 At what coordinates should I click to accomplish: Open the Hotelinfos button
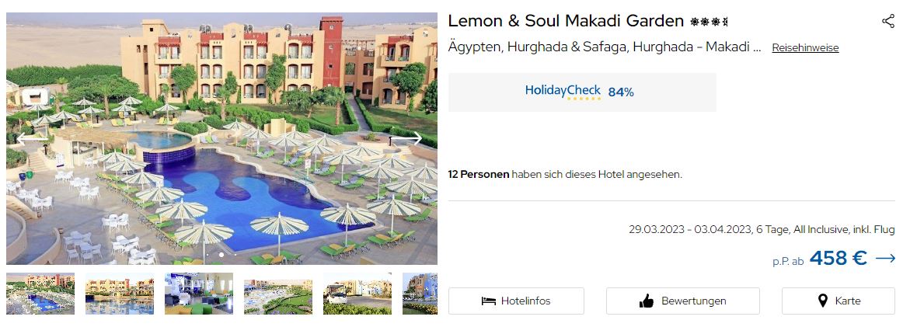pos(516,301)
